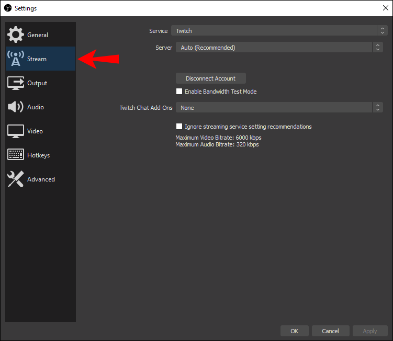Tick Ignore streaming service setting recommendations
The height and width of the screenshot is (341, 393).
[179, 127]
